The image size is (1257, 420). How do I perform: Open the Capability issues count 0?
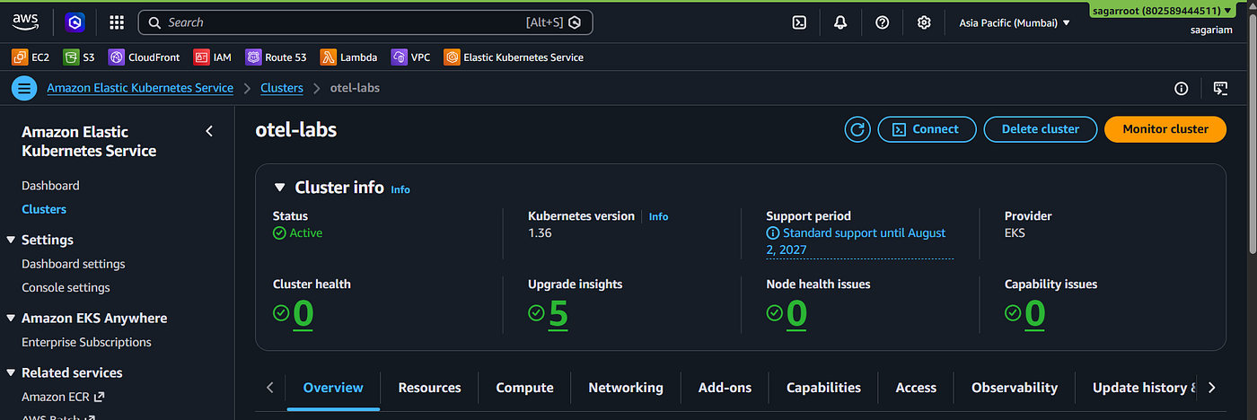point(1035,313)
